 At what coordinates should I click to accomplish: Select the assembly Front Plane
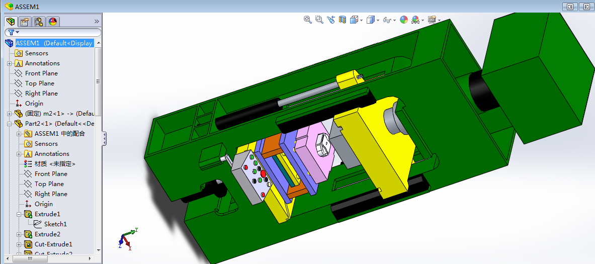41,73
